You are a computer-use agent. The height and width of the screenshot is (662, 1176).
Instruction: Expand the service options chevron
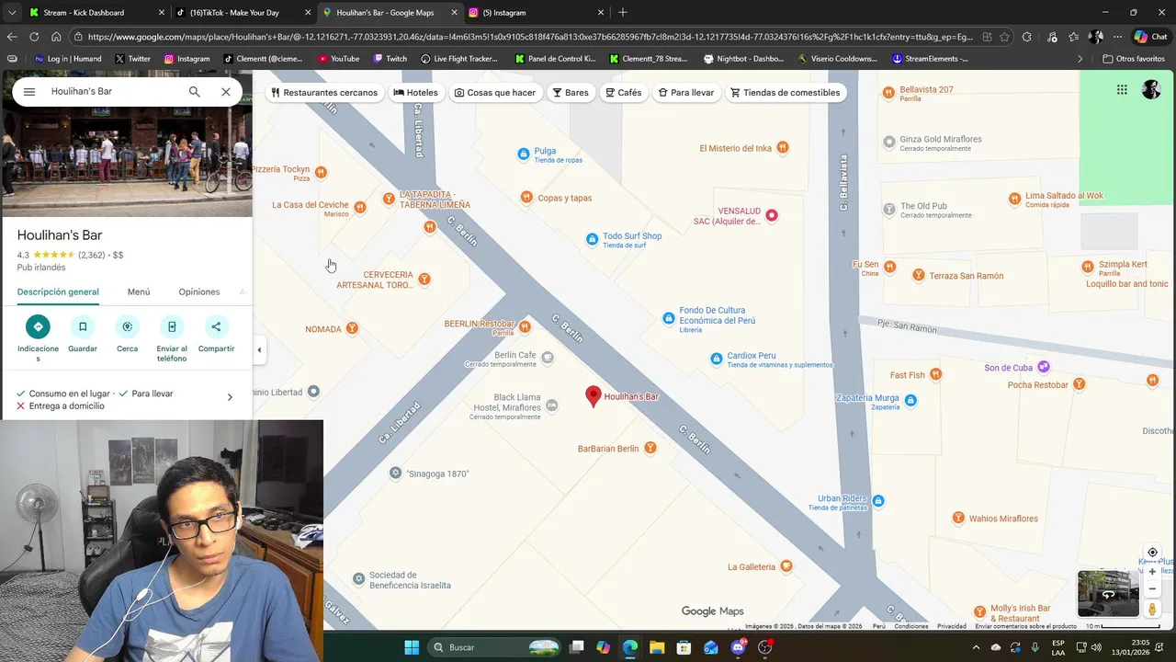tap(230, 397)
